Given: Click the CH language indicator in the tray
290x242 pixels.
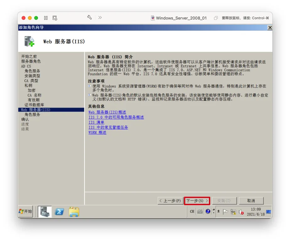Looking at the screenshot, I should (x=192, y=211).
